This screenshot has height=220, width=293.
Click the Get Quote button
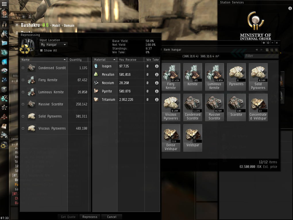coord(68,217)
